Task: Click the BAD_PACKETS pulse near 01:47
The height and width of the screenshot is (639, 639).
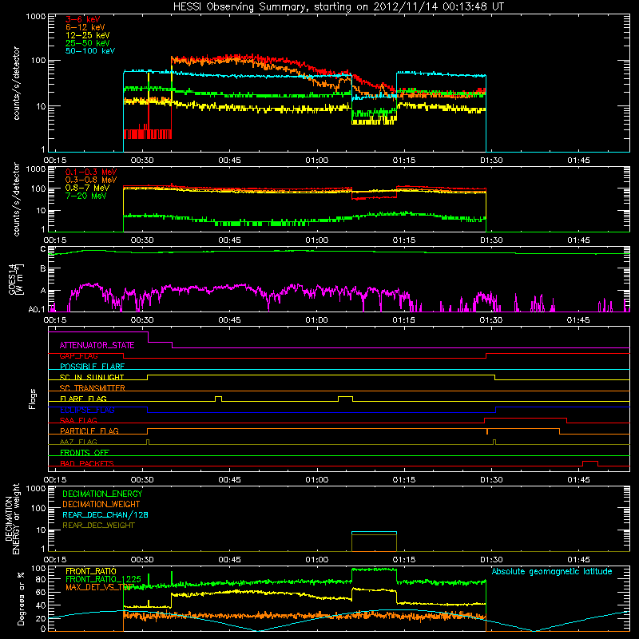Action: coord(590,463)
